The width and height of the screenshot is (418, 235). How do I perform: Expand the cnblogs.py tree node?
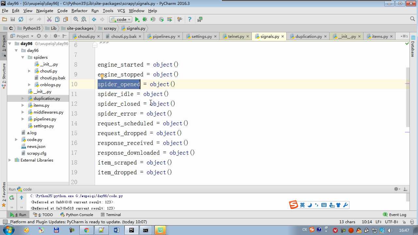pyautogui.click(x=29, y=85)
